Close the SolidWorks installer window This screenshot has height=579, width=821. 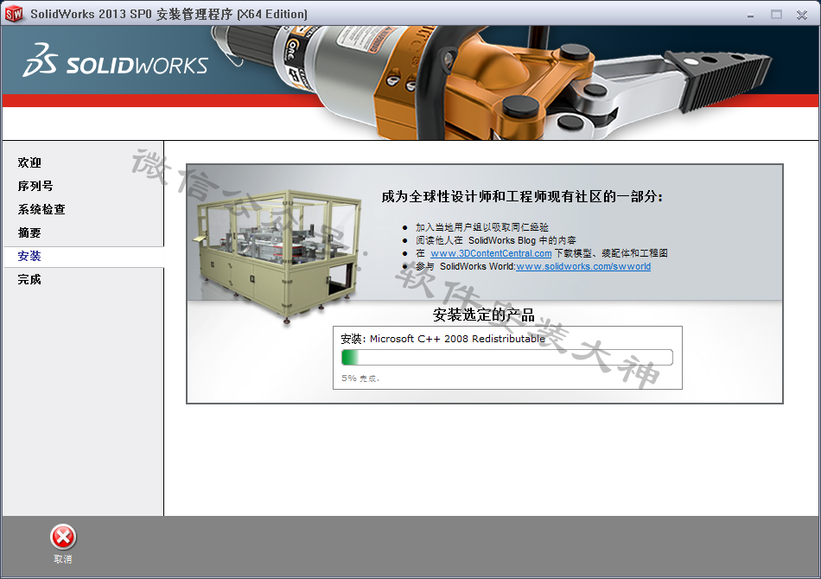coord(802,15)
